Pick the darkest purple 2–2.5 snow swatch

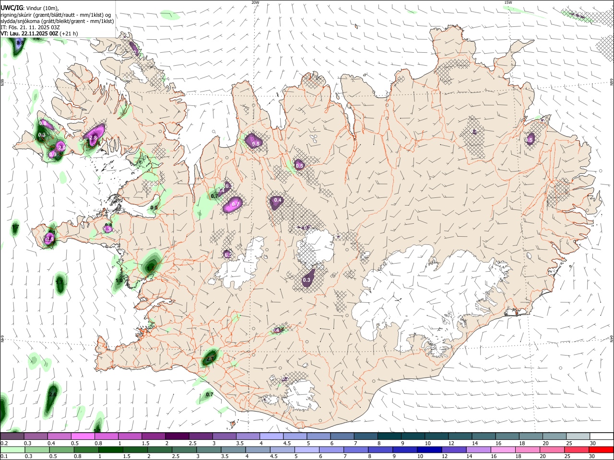coord(177,436)
